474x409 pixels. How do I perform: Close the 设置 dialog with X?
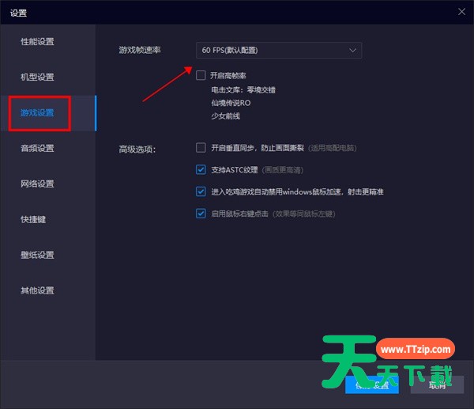pyautogui.click(x=461, y=11)
